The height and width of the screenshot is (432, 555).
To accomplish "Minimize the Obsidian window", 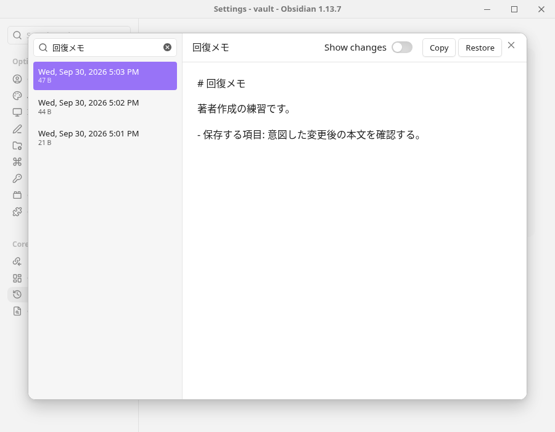I will pyautogui.click(x=487, y=9).
